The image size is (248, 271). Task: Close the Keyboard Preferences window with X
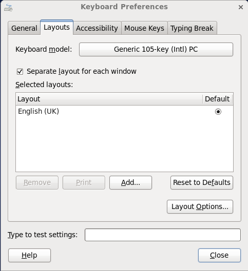[240, 7]
